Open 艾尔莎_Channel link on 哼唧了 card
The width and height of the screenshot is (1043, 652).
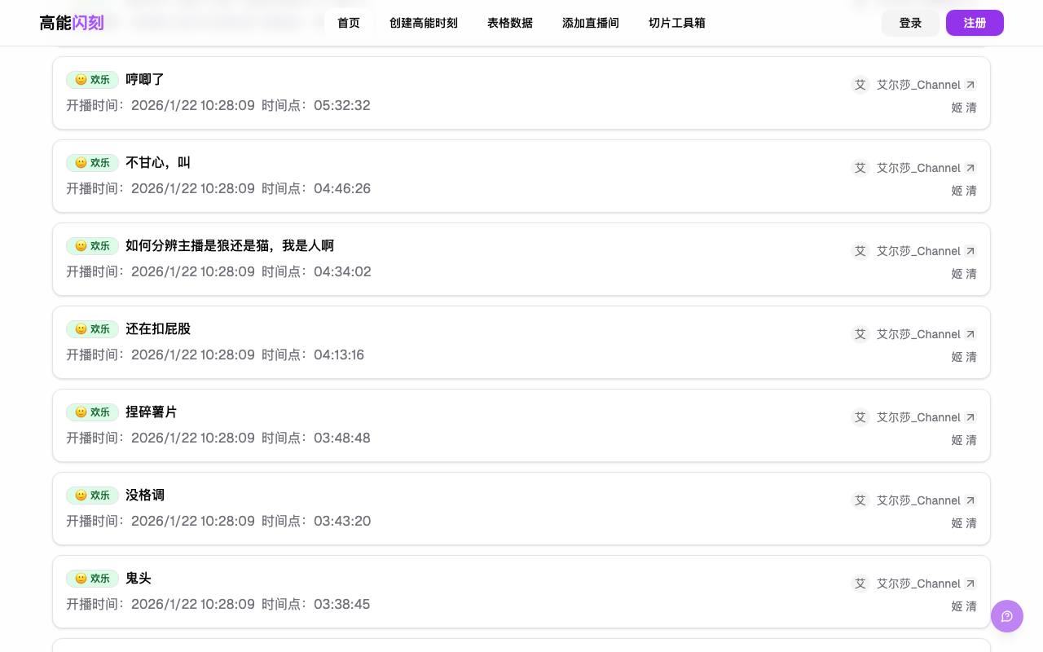(918, 85)
